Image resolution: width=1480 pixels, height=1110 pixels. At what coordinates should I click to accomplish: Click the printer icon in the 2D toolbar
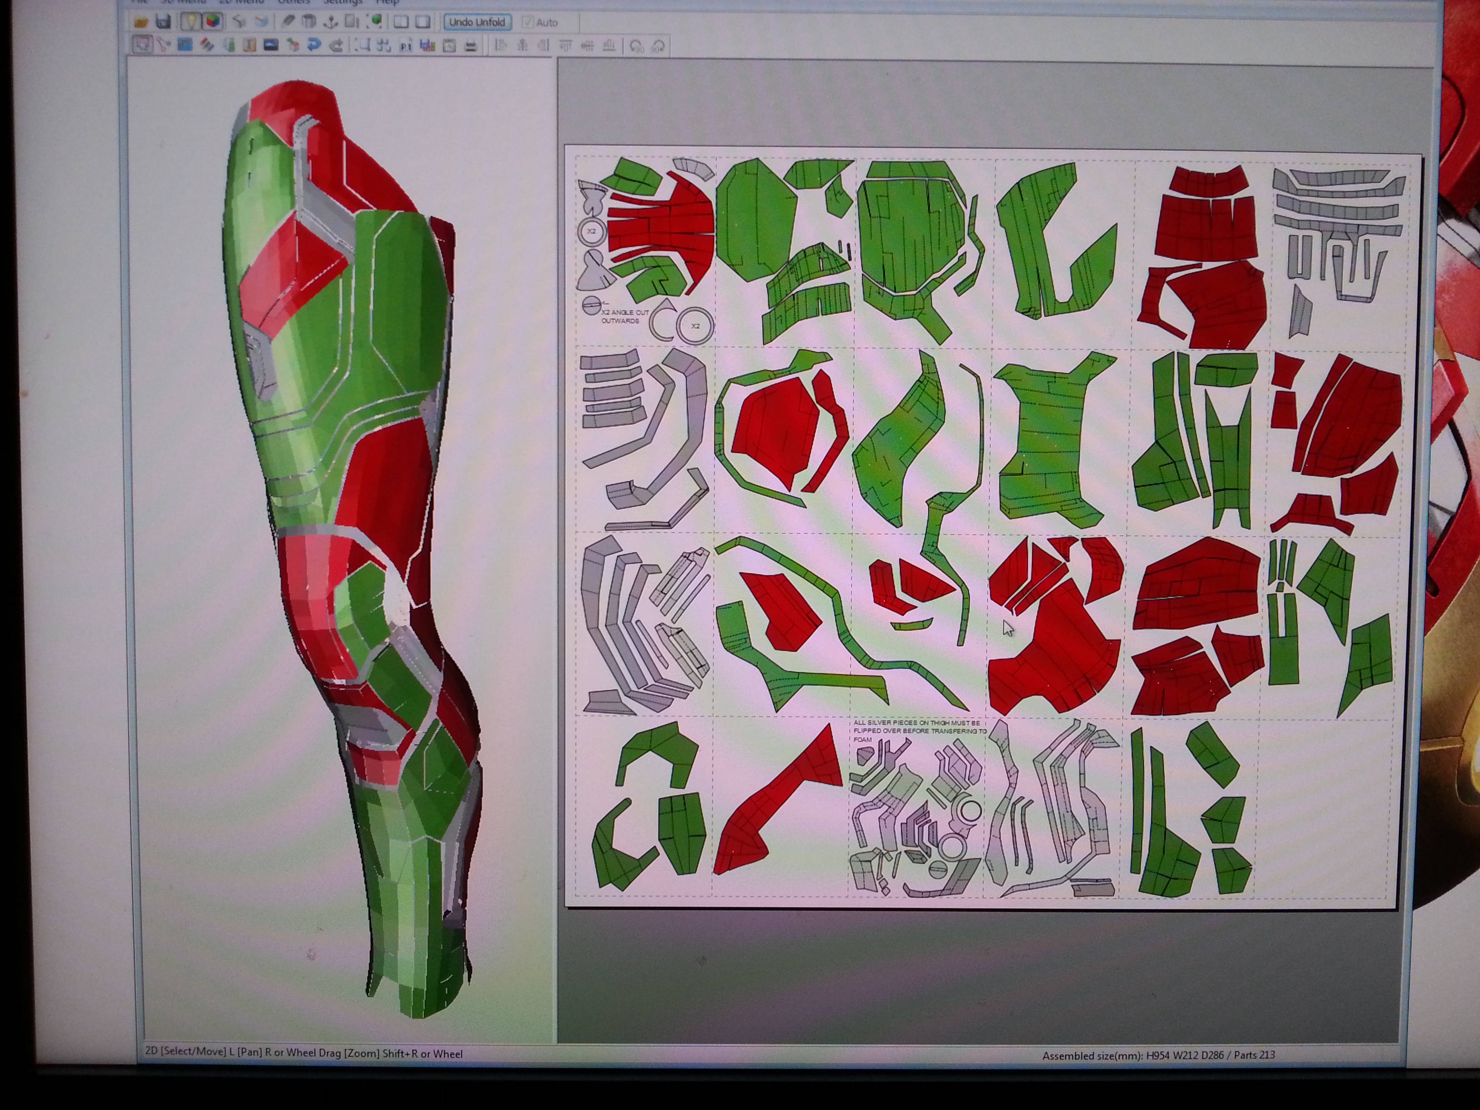tap(470, 45)
